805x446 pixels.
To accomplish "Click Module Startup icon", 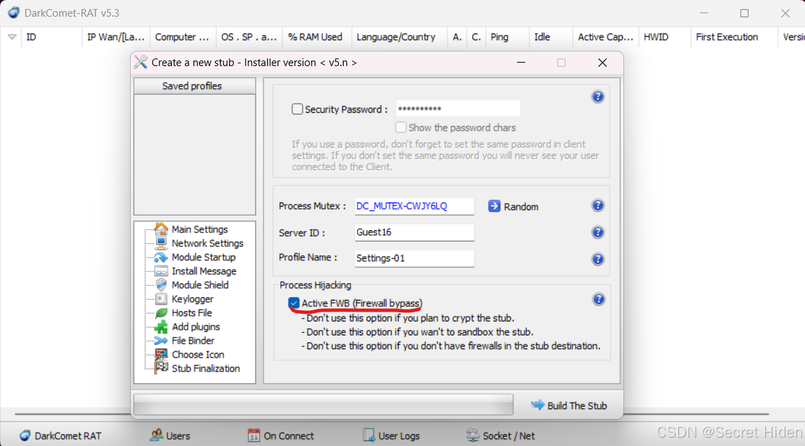I will (x=161, y=257).
